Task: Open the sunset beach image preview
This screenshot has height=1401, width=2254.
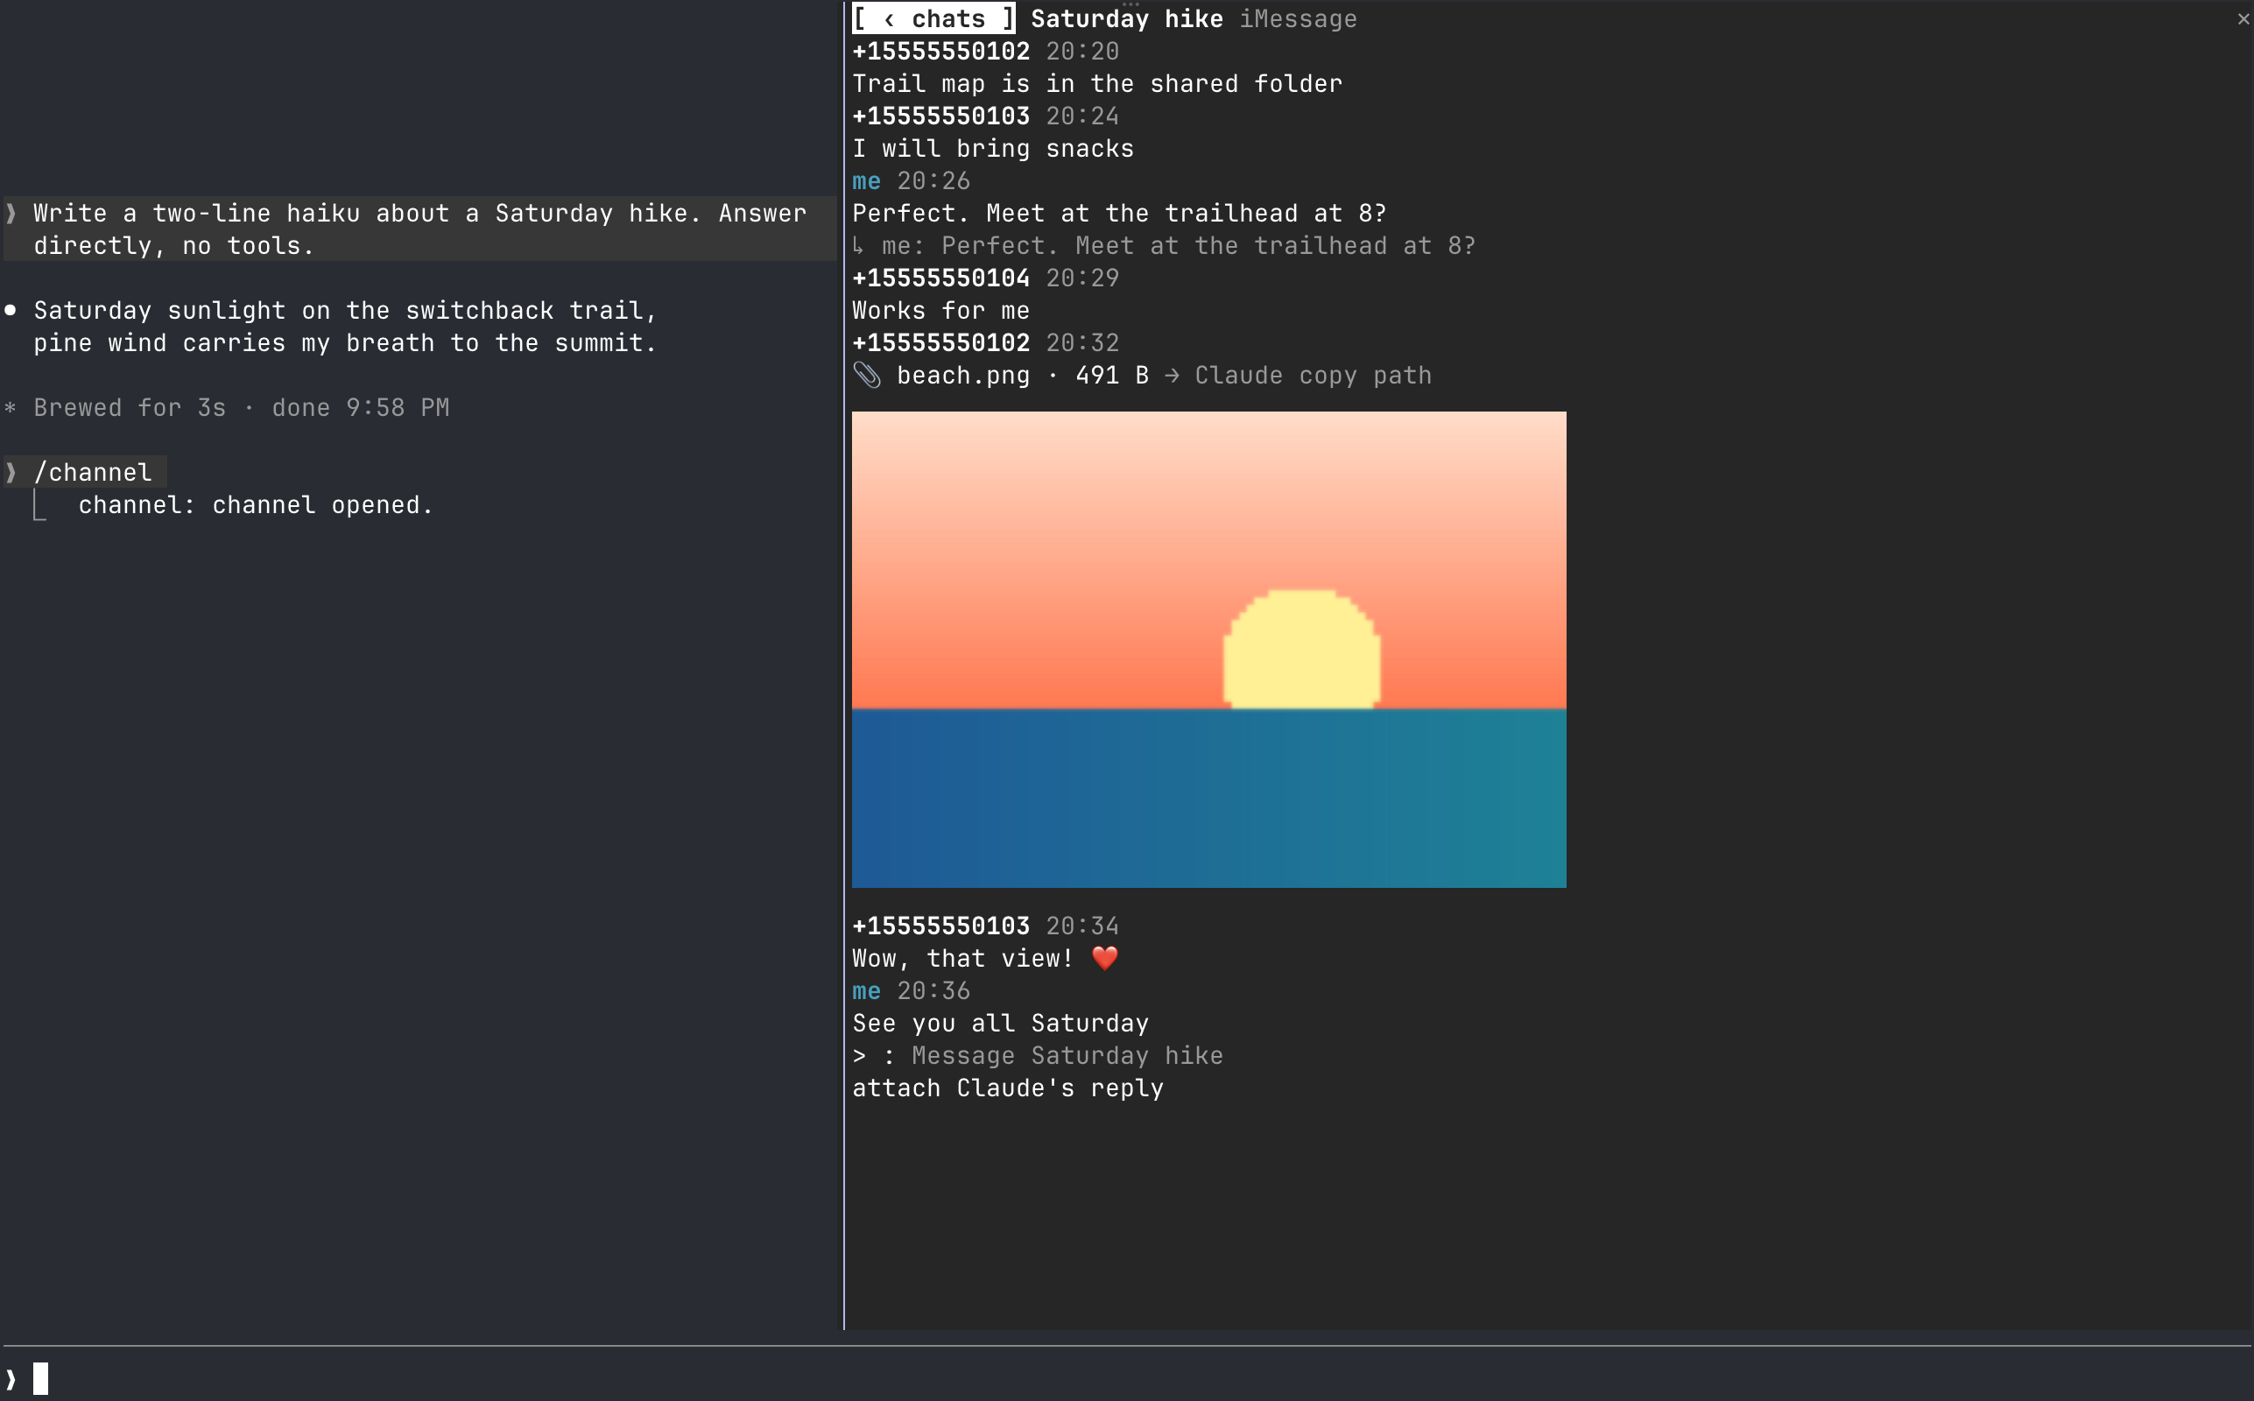Action: pos(1209,650)
